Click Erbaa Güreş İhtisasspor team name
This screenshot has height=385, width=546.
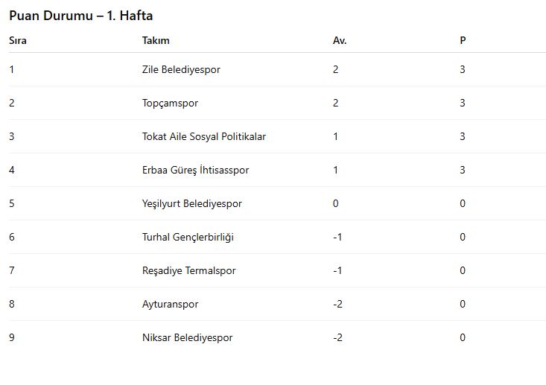(x=195, y=170)
